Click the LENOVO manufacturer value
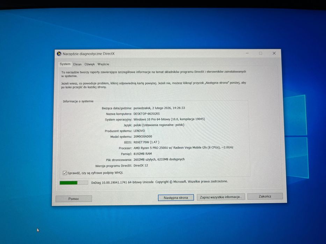This screenshot has height=244, width=326. pyautogui.click(x=139, y=131)
